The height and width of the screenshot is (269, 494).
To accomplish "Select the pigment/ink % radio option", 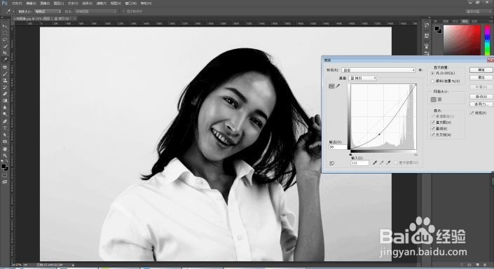I will (432, 81).
